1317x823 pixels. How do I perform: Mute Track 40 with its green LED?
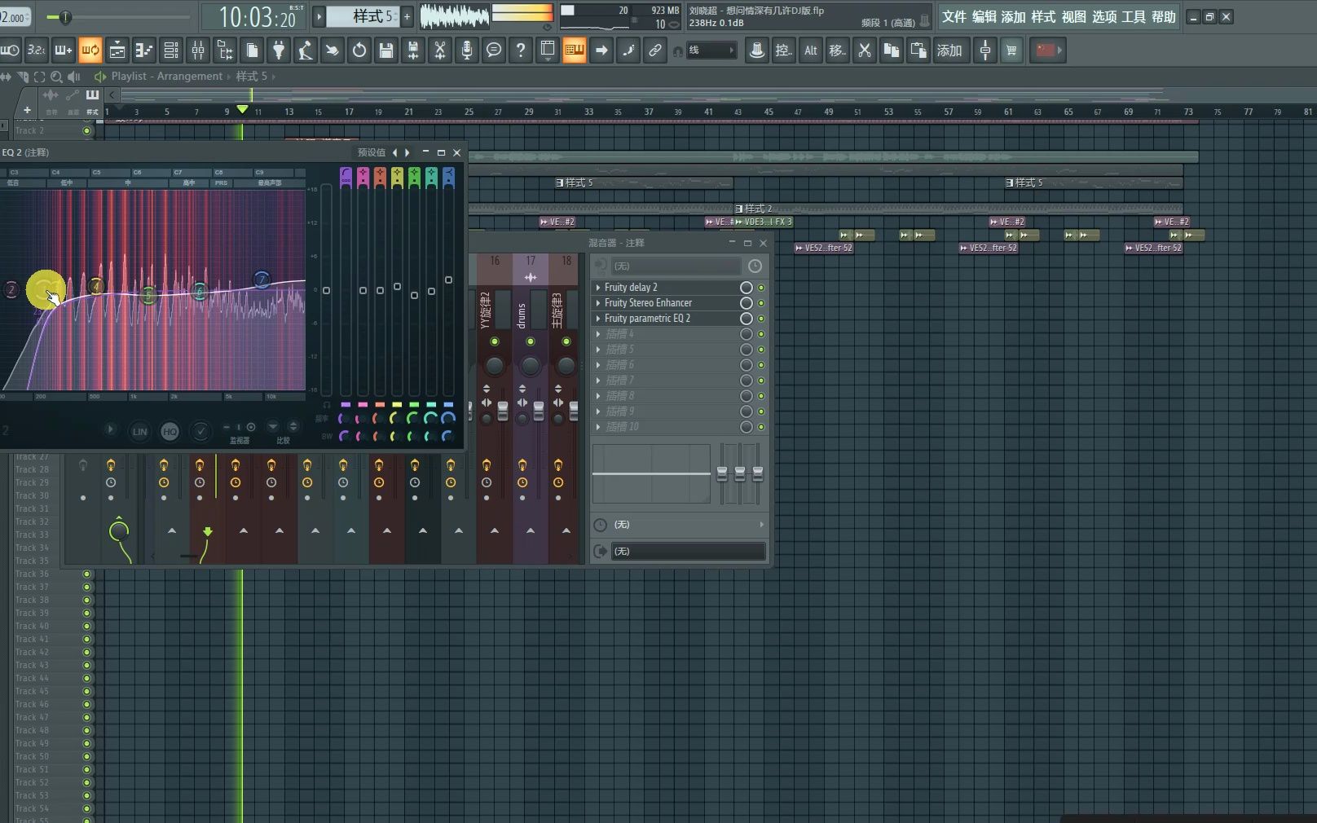click(86, 627)
